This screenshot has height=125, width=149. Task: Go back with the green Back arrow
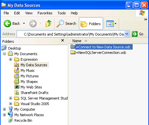[7, 23]
